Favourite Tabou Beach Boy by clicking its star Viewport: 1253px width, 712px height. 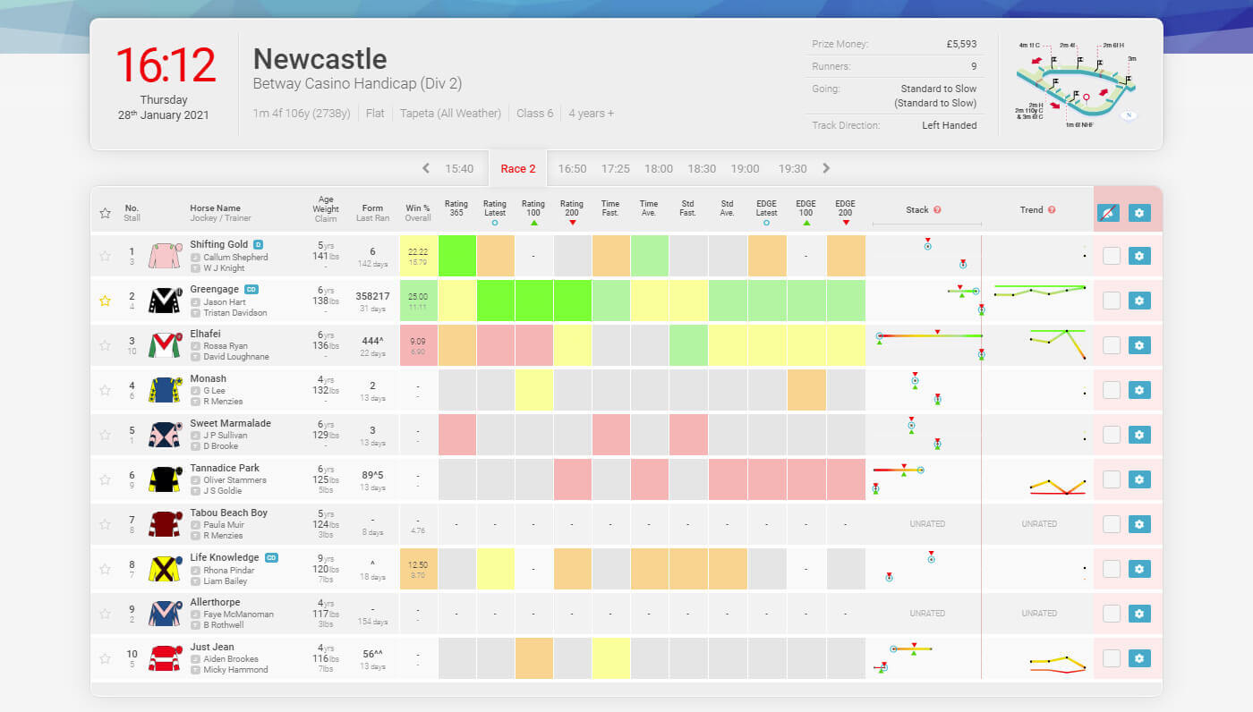click(x=104, y=524)
